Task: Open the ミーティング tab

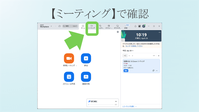Action: tap(91, 27)
